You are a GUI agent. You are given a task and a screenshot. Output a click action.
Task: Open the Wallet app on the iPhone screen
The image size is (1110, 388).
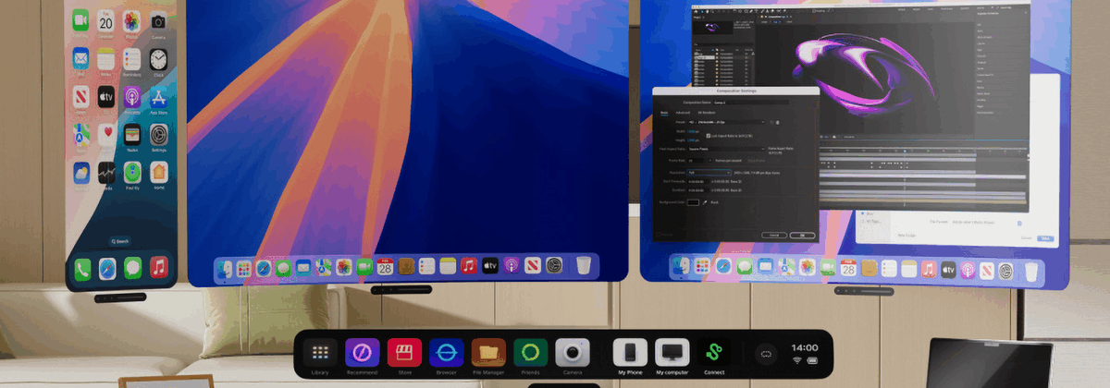(x=132, y=134)
